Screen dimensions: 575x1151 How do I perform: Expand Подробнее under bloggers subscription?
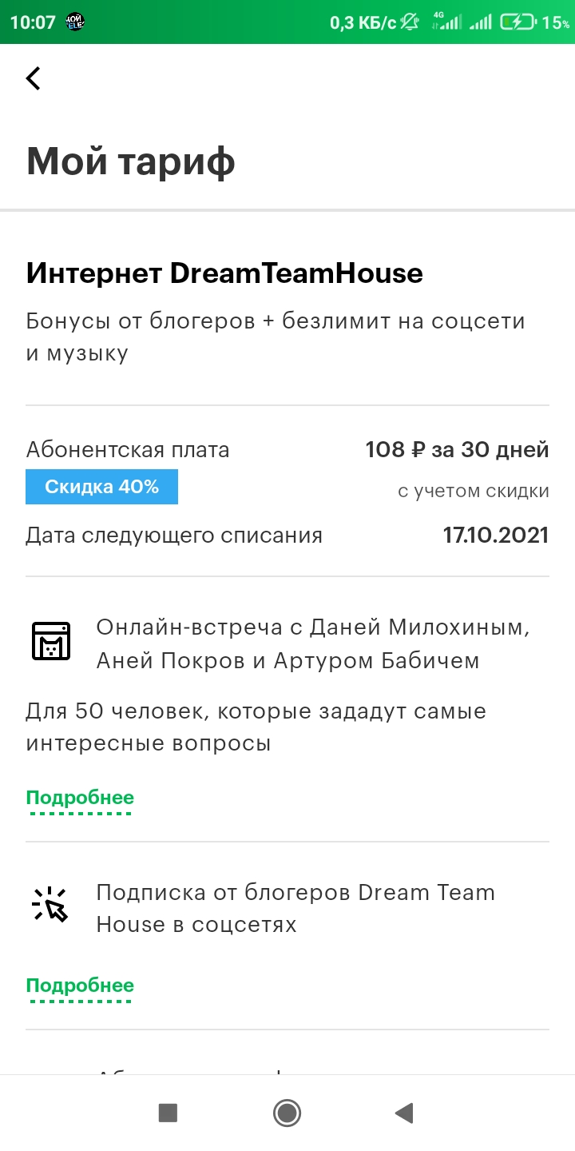click(80, 986)
